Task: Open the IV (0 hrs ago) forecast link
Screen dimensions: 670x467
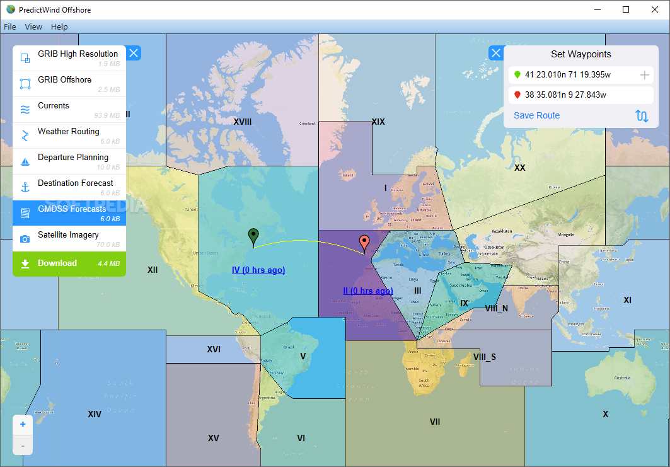Action: click(x=258, y=270)
